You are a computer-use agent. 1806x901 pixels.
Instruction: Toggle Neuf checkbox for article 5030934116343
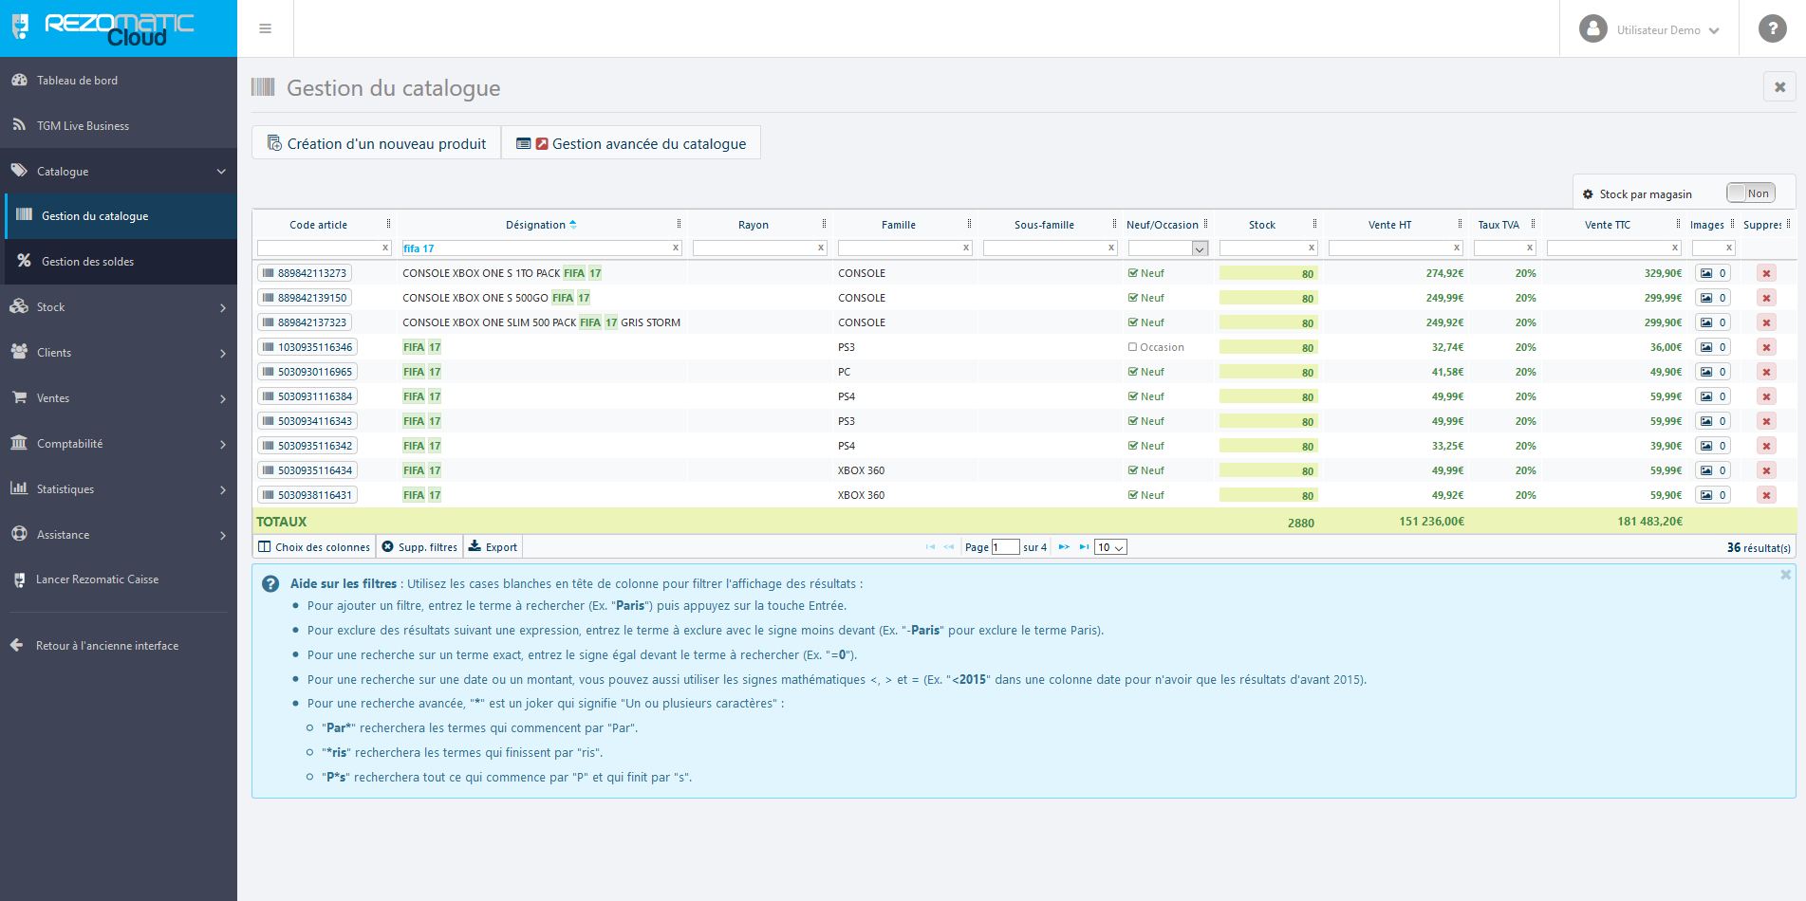(x=1132, y=421)
